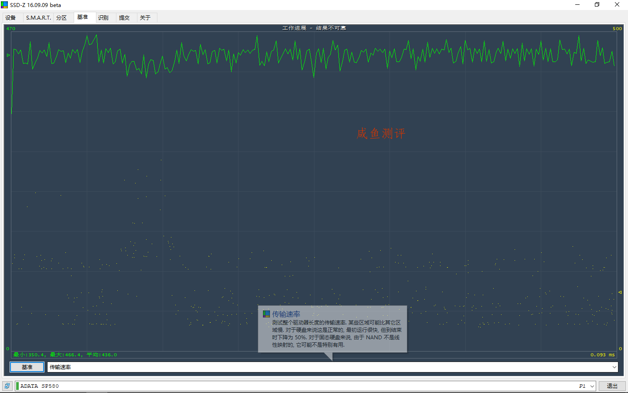Image resolution: width=628 pixels, height=393 pixels.
Task: Click the green left-axis marker triangle
Action: pos(8,55)
